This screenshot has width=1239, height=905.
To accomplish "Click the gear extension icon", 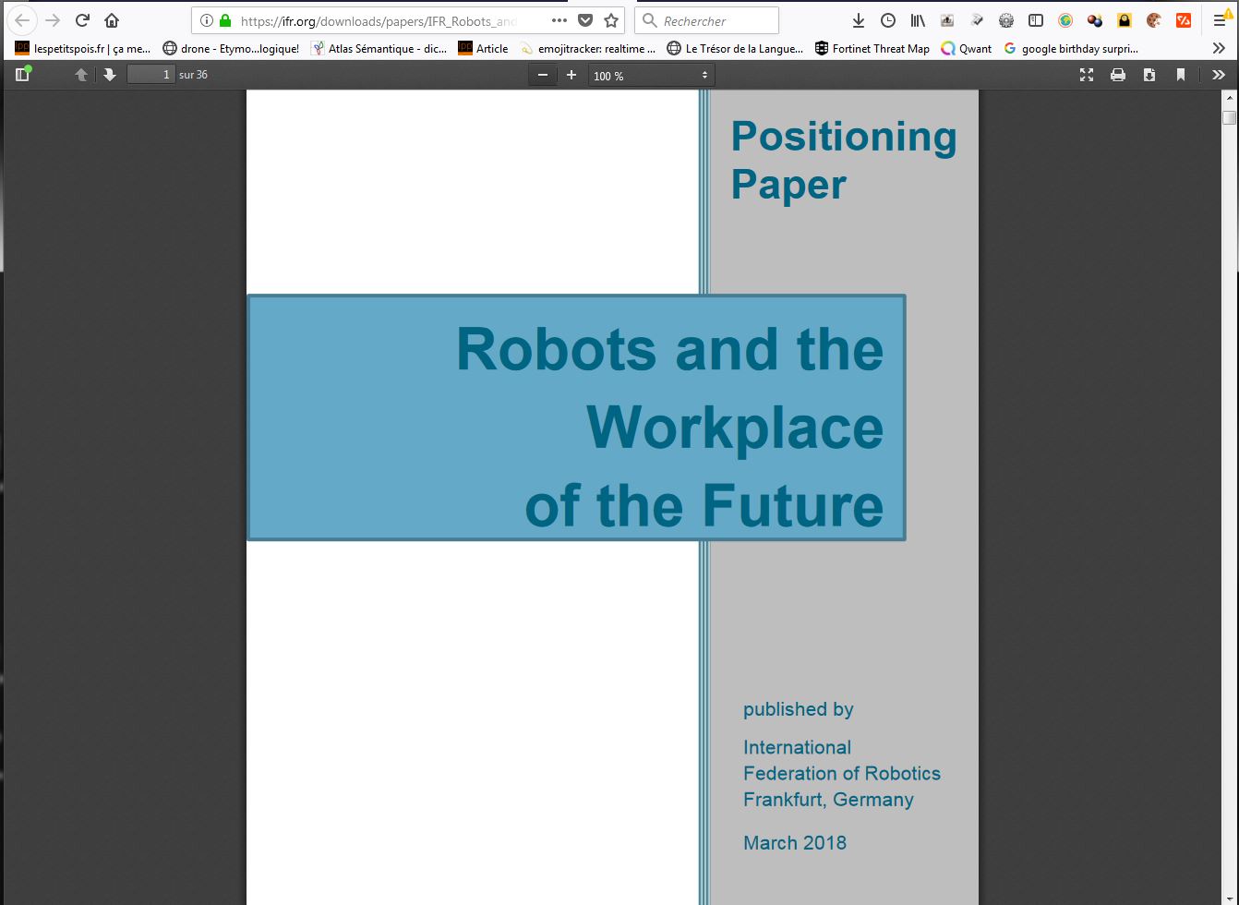I will point(1006,20).
